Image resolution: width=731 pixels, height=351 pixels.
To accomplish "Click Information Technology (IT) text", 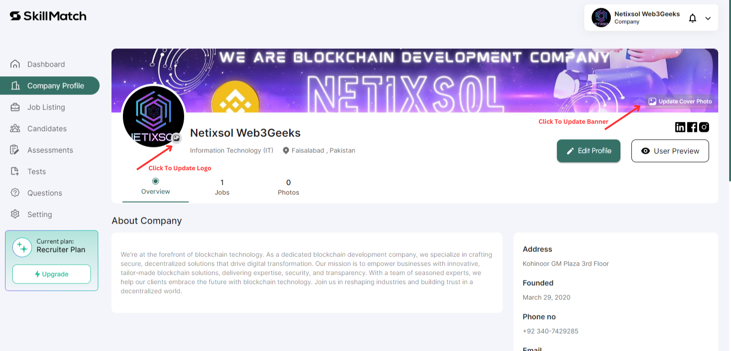I will 232,151.
